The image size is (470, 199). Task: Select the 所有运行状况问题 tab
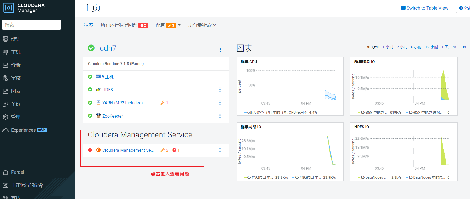119,25
